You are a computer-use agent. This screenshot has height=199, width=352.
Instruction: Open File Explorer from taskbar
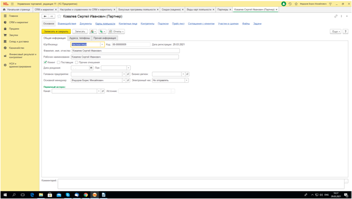[41, 195]
